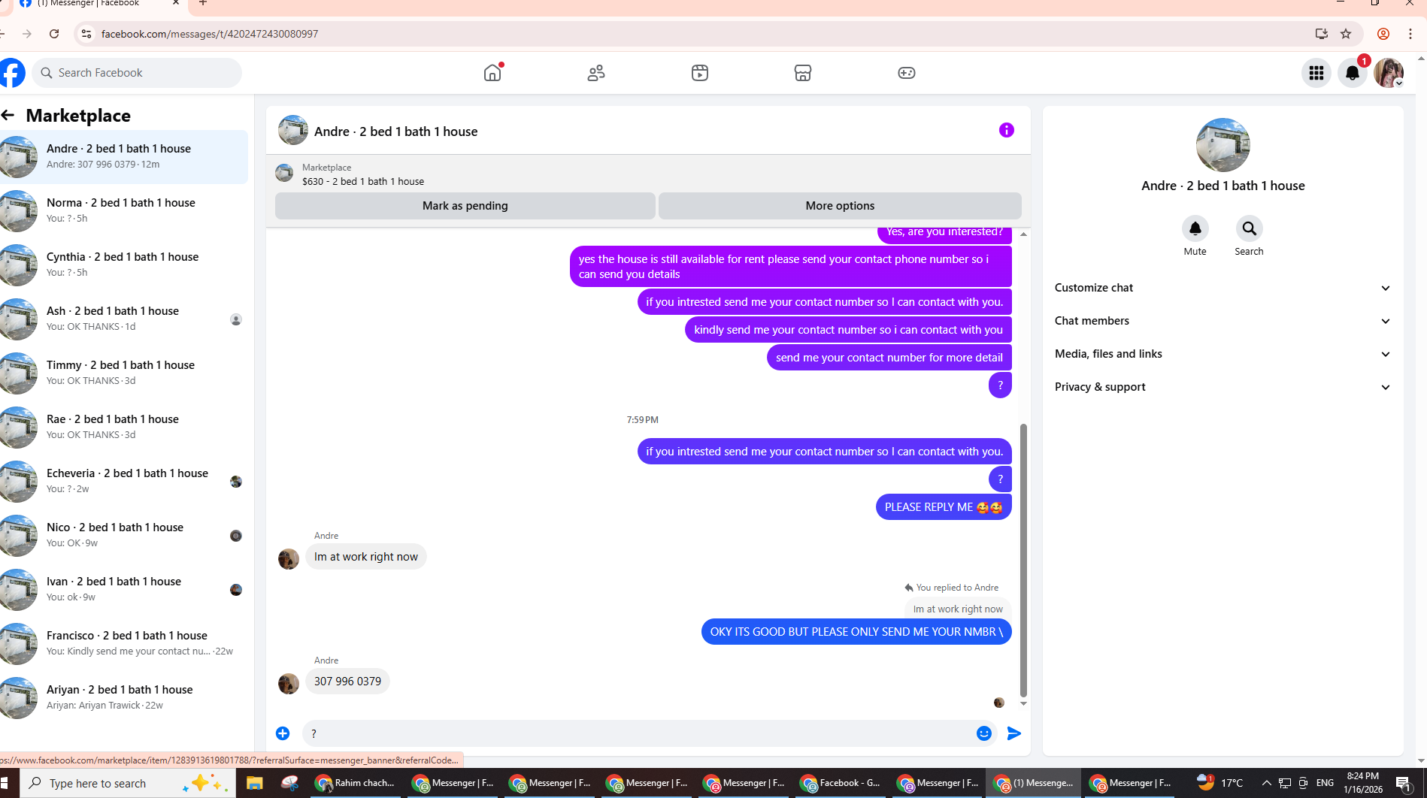
Task: Click Andre's avatar beside the phone number message
Action: click(x=289, y=684)
